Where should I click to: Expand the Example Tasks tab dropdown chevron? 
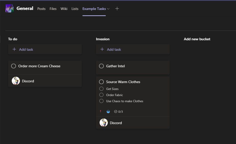point(108,9)
